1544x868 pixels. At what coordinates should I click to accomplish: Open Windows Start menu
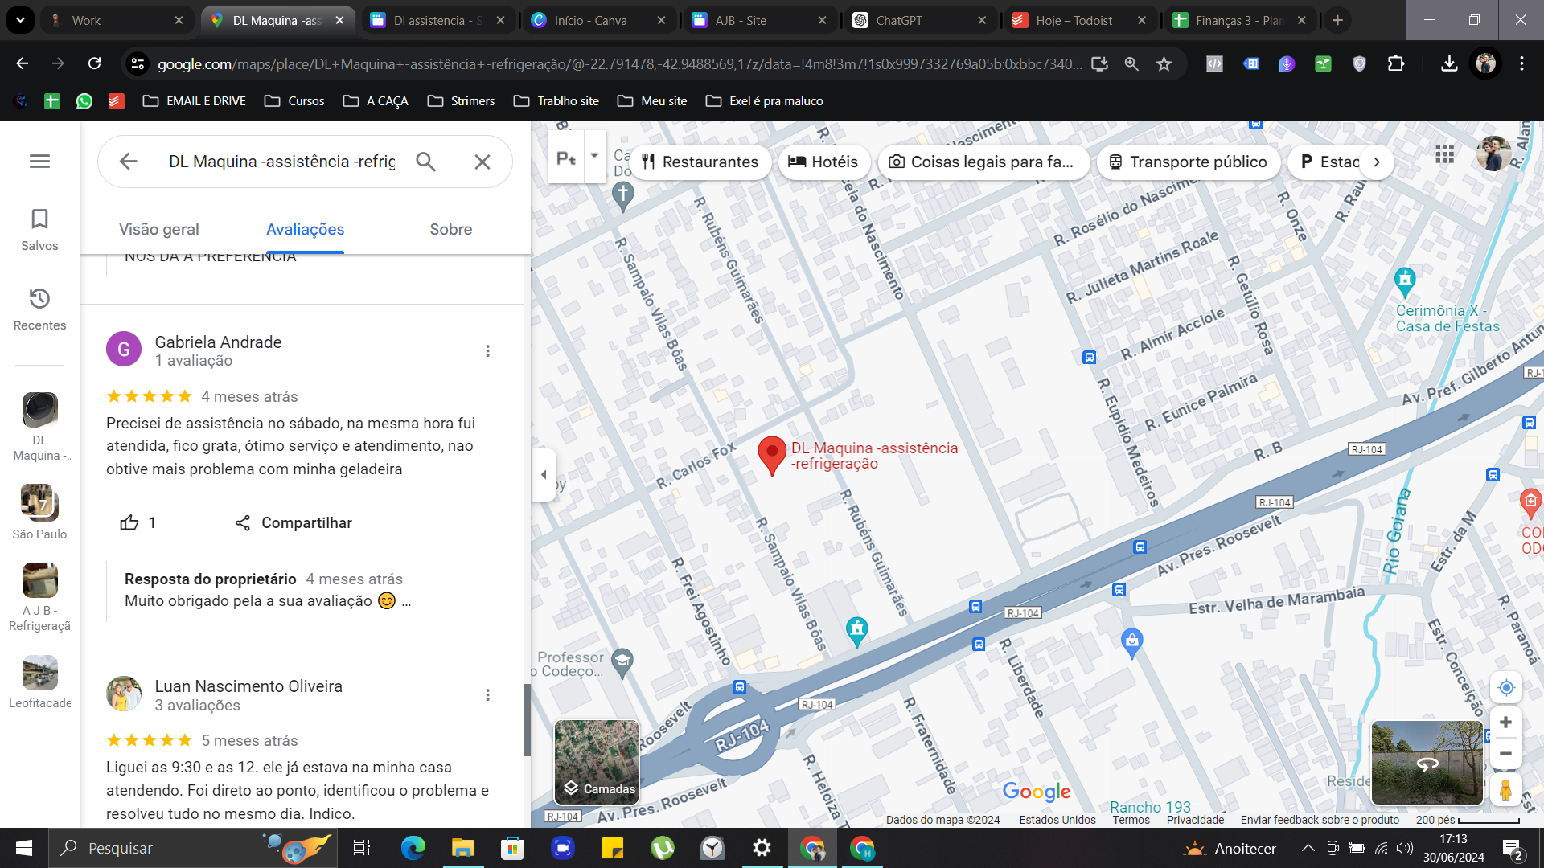click(x=24, y=848)
